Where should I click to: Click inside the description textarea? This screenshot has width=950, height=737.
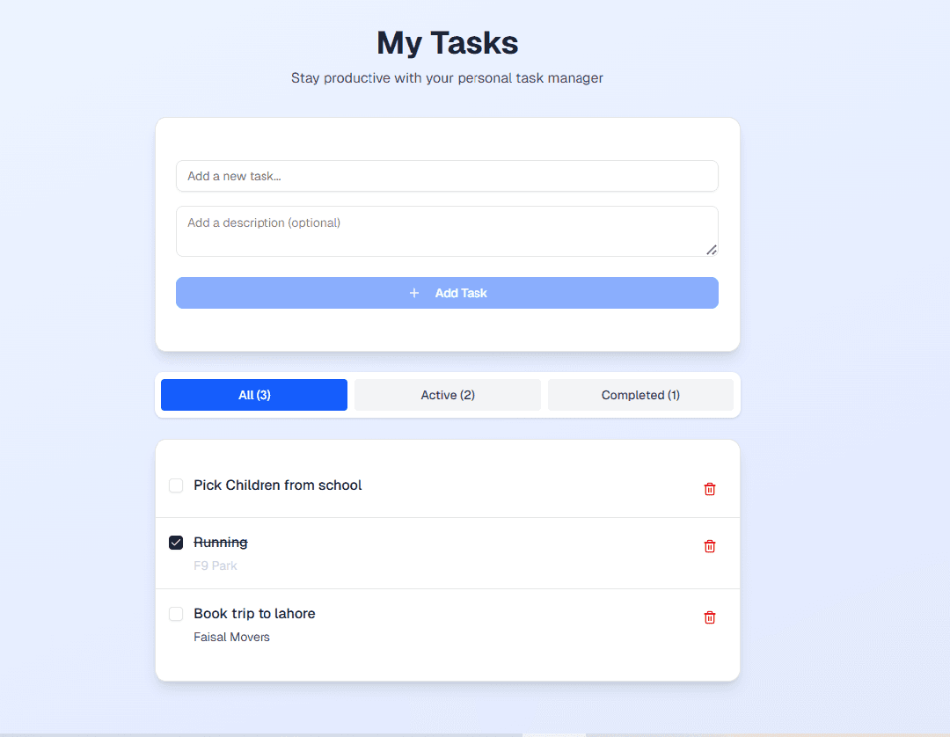pyautogui.click(x=447, y=230)
